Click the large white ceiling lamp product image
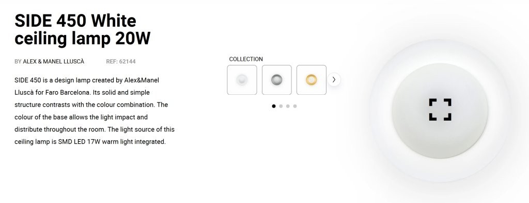 pos(440,110)
